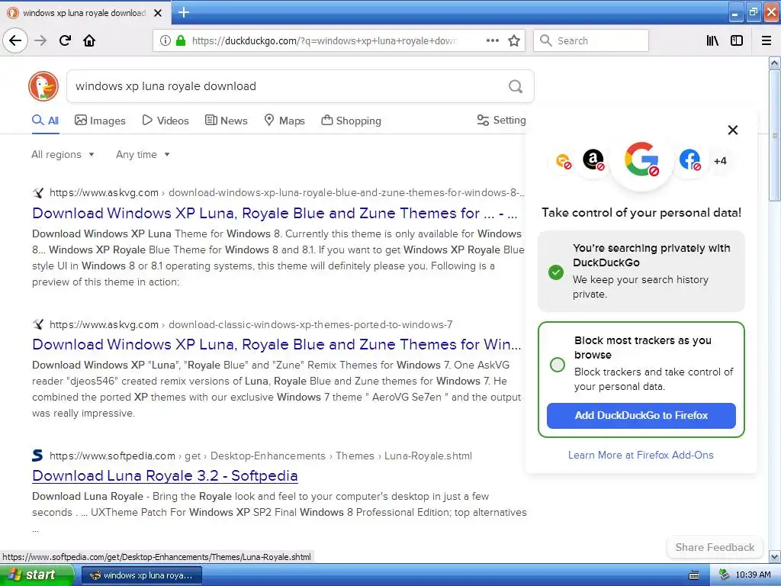Viewport: 781px width, 586px height.
Task: Close the DuckDuckGo privacy promo panel
Action: coord(733,130)
